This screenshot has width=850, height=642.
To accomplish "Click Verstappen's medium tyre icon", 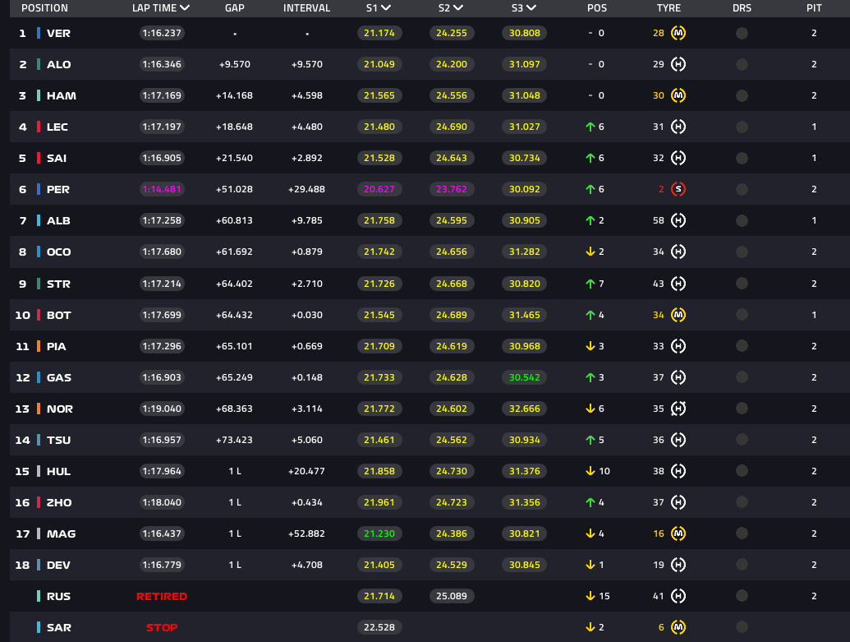I will [x=678, y=34].
